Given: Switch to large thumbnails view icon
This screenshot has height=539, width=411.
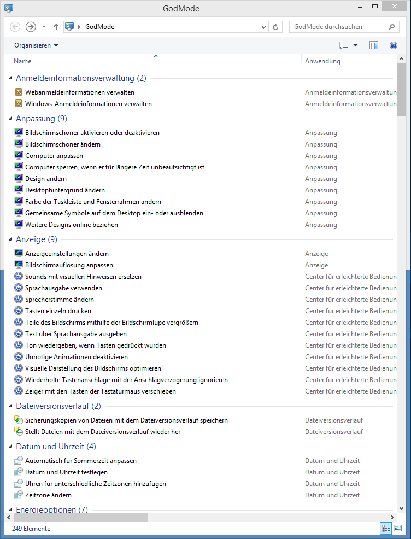Looking at the screenshot, I should click(398, 529).
